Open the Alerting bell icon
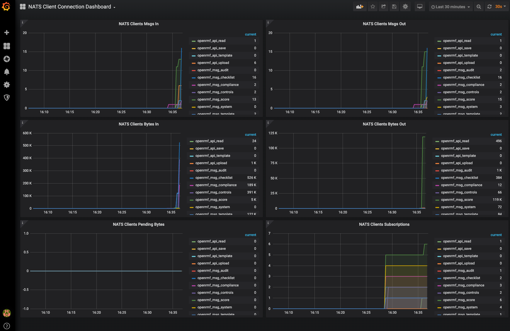This screenshot has height=331, width=510. pyautogui.click(x=7, y=72)
